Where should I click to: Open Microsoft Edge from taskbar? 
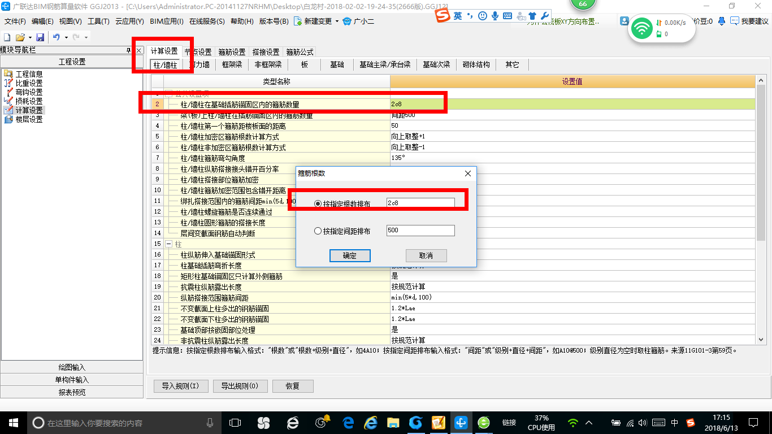click(x=349, y=422)
